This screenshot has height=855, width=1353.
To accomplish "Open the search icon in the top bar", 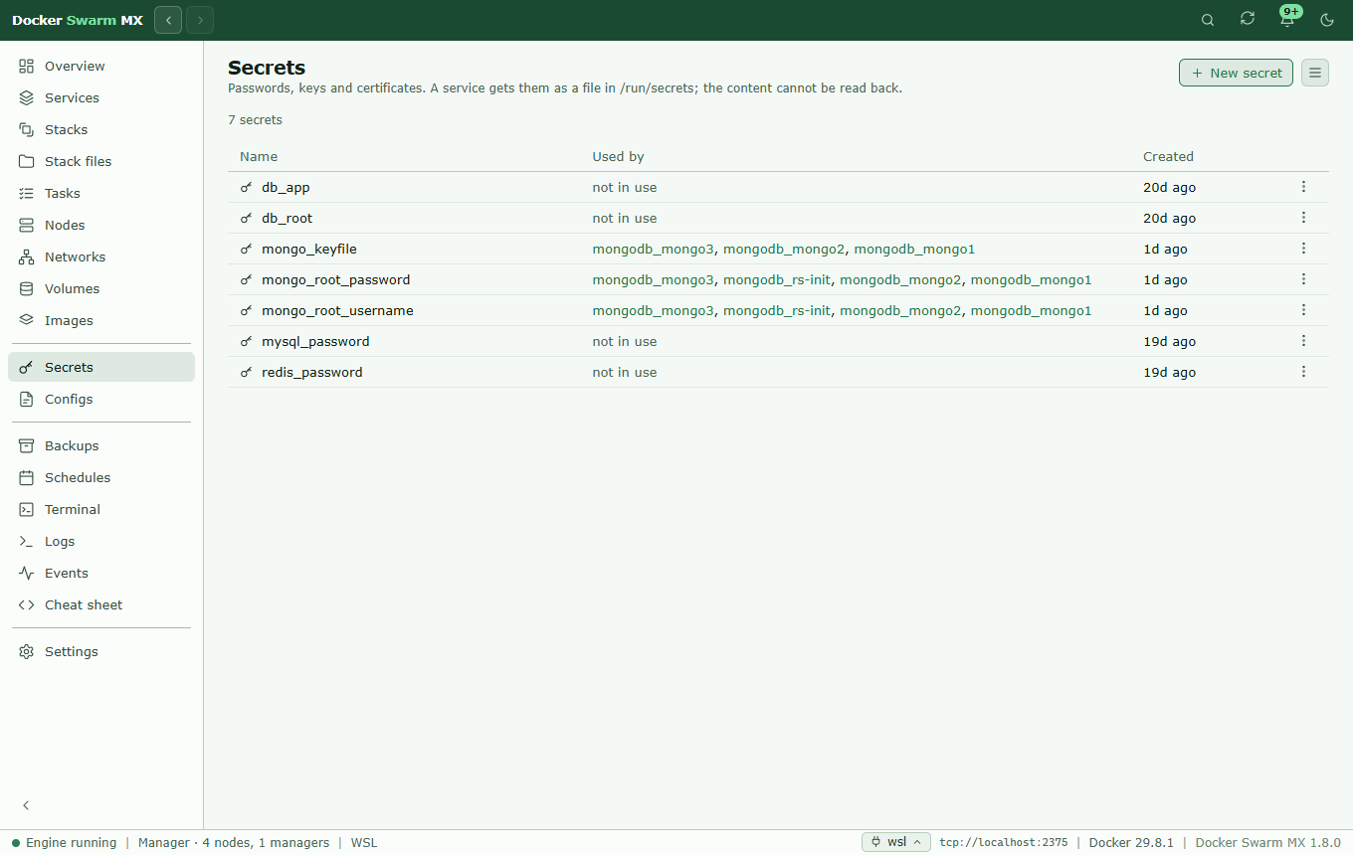I will point(1208,20).
